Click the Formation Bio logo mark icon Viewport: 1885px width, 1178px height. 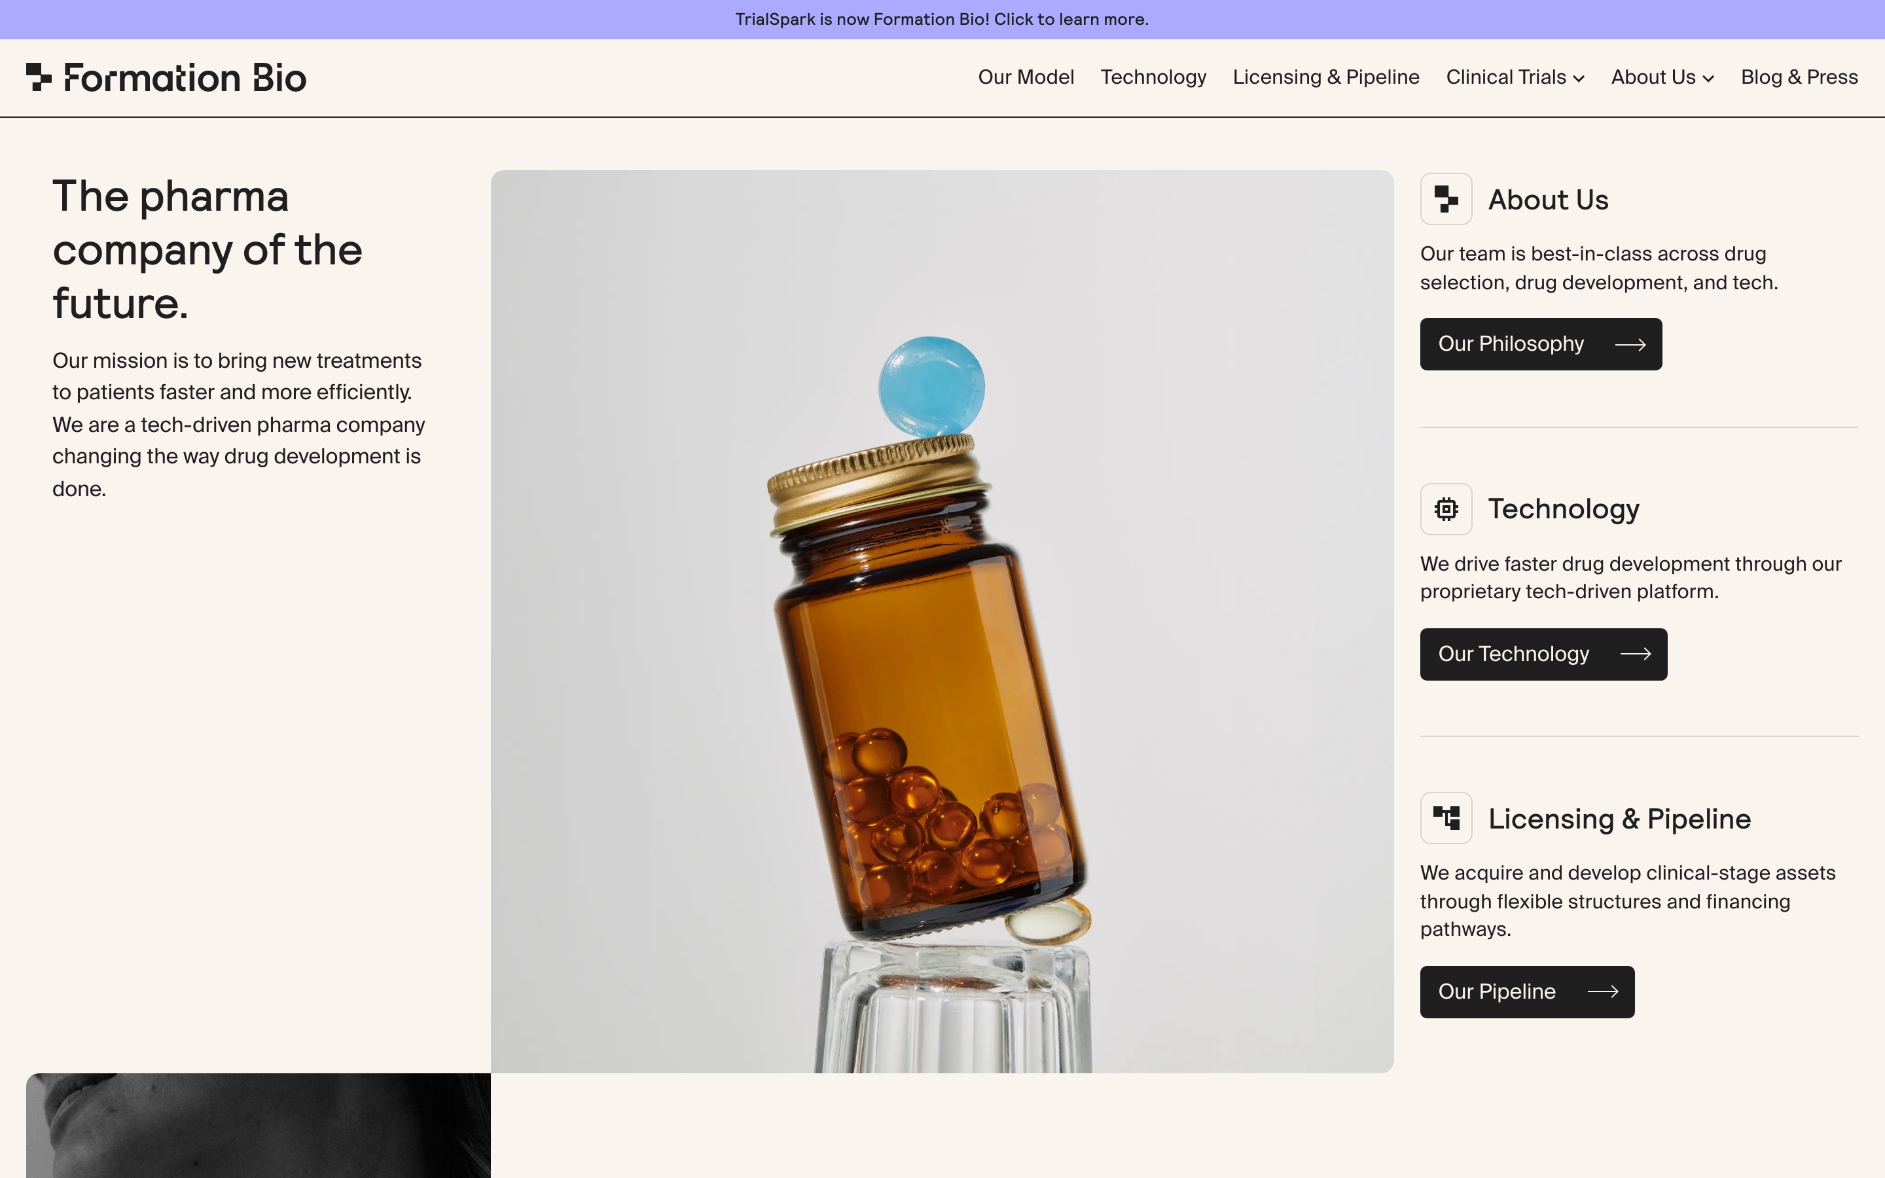pos(38,77)
